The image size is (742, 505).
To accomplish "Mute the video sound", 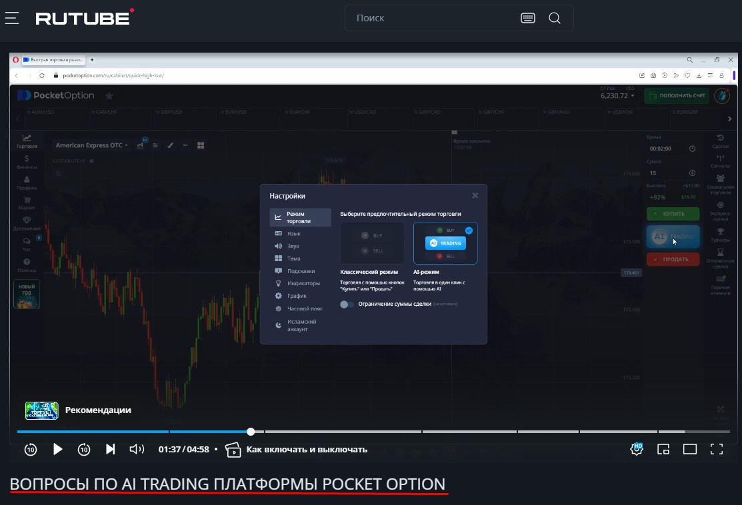I will point(137,449).
